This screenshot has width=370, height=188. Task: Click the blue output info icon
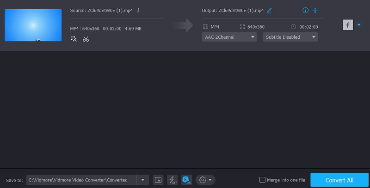pos(305,10)
